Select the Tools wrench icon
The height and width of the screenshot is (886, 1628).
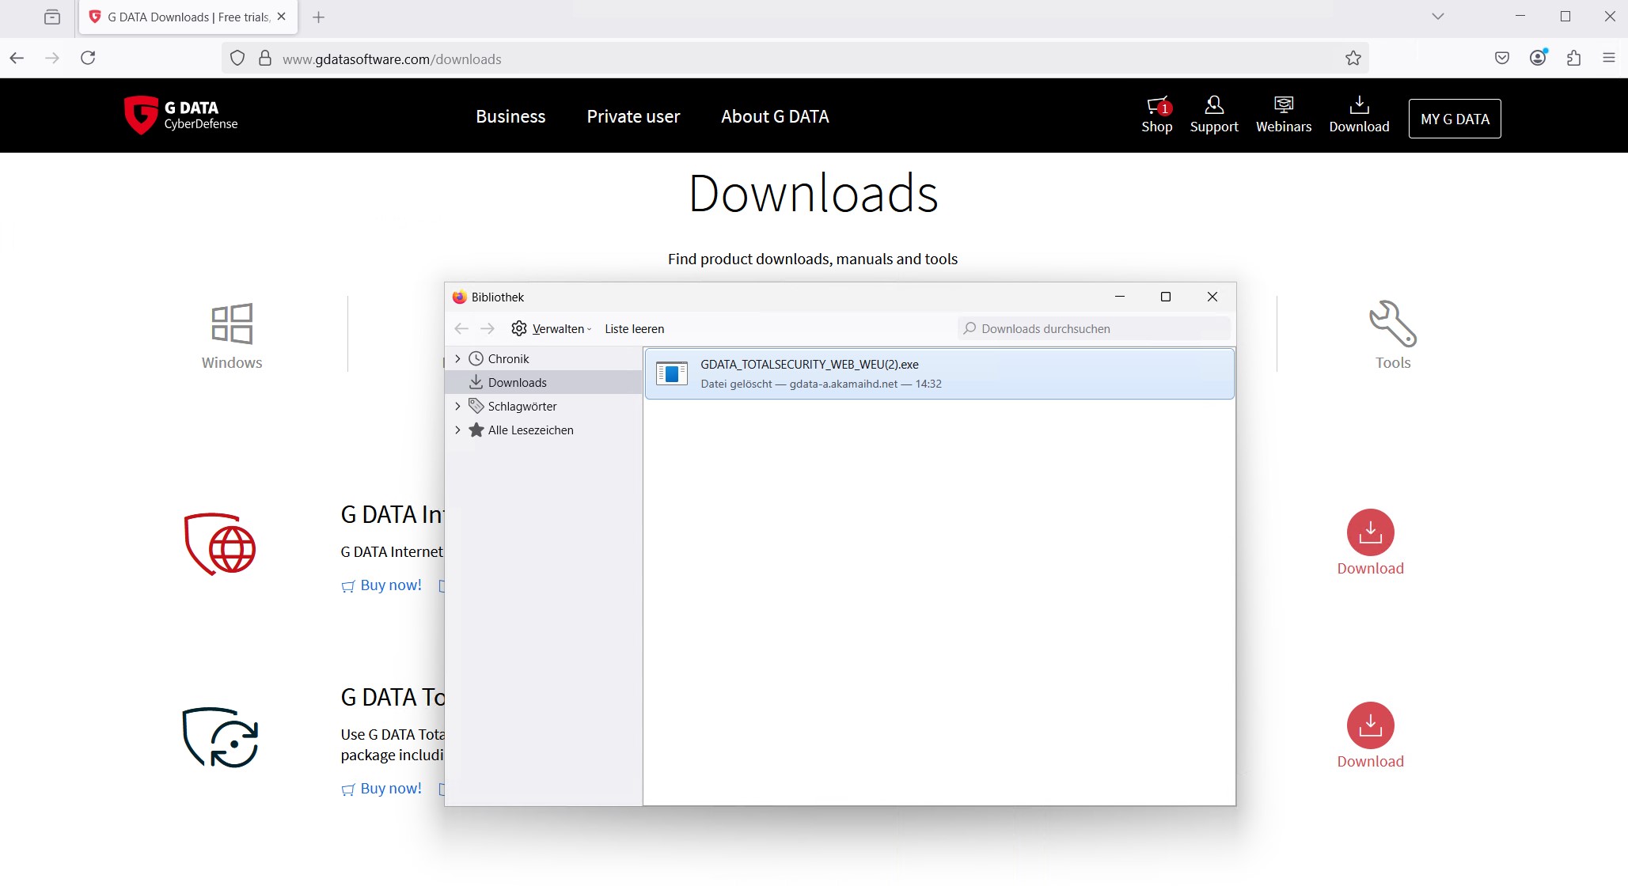pyautogui.click(x=1393, y=335)
